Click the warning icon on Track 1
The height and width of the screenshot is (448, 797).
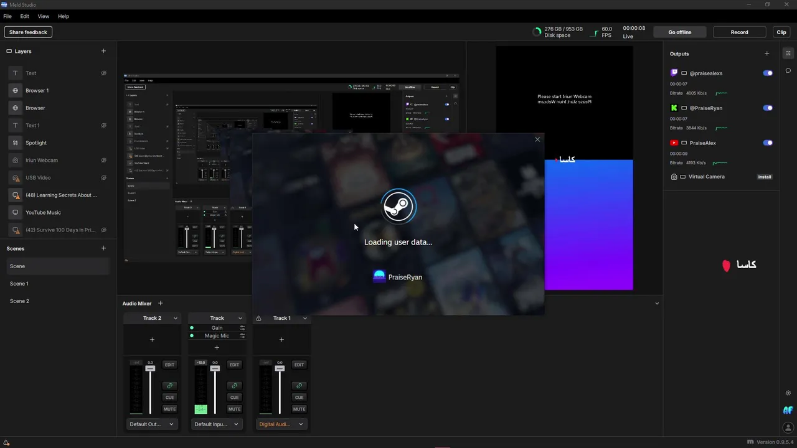(x=258, y=318)
